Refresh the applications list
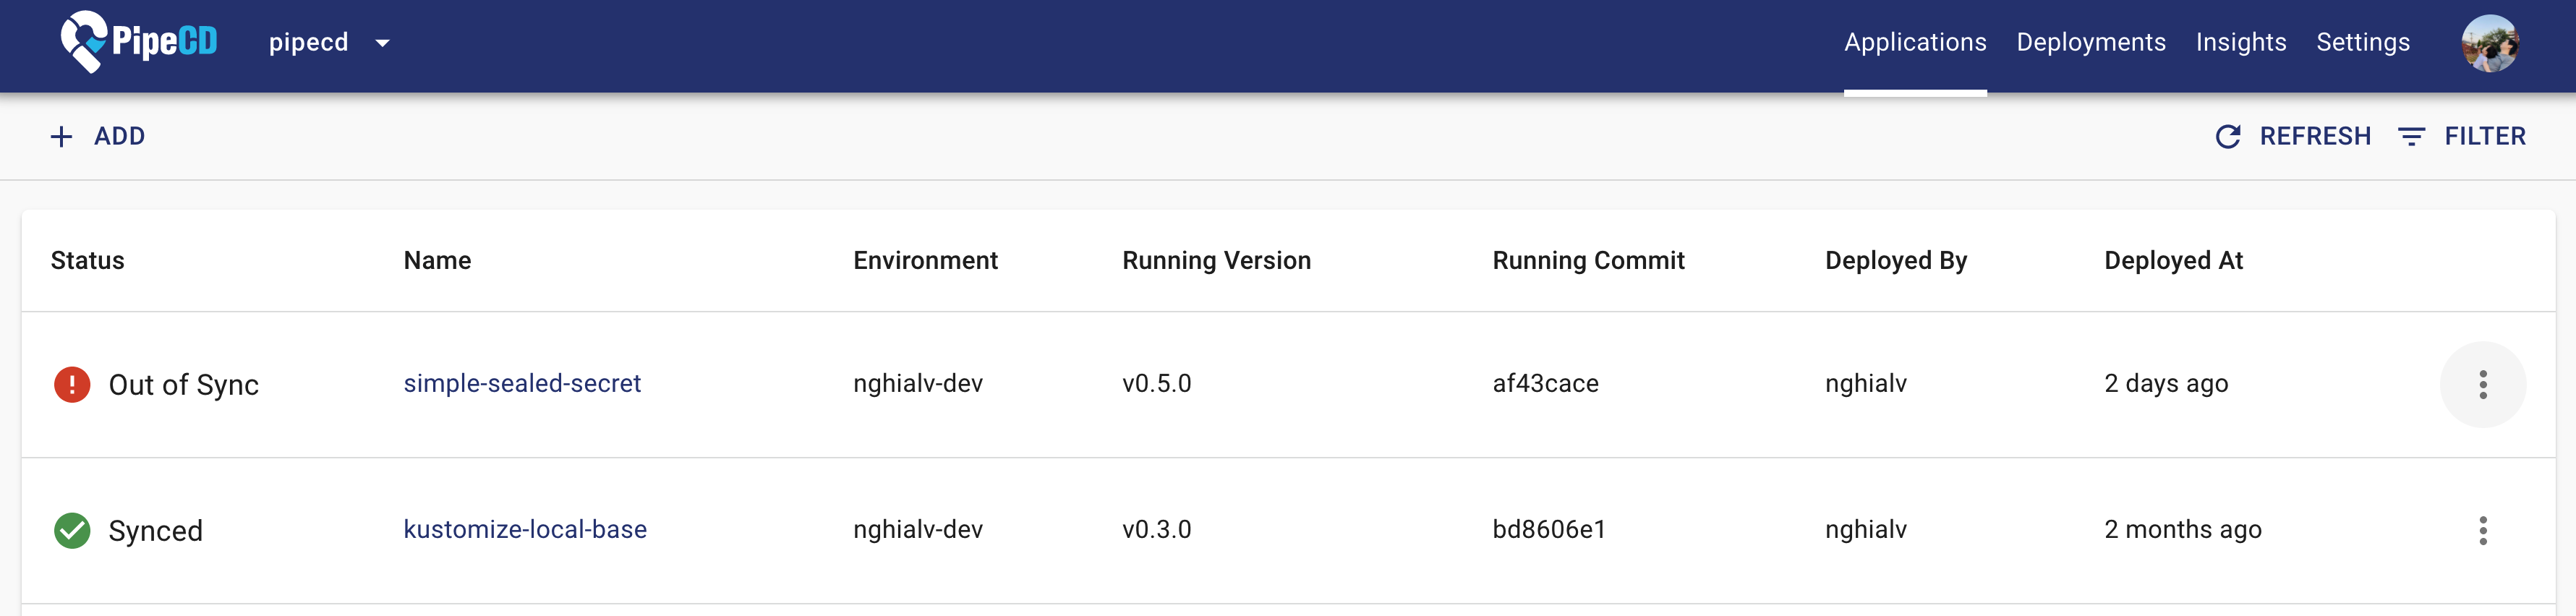 coord(2314,137)
